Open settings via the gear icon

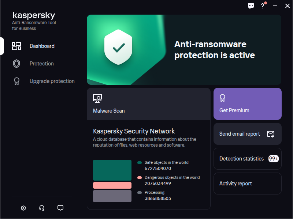click(23, 208)
